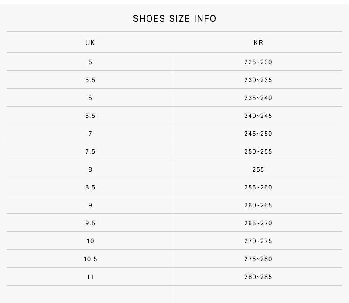Select UK size 8.5 cell
The image size is (349, 303).
[90, 187]
